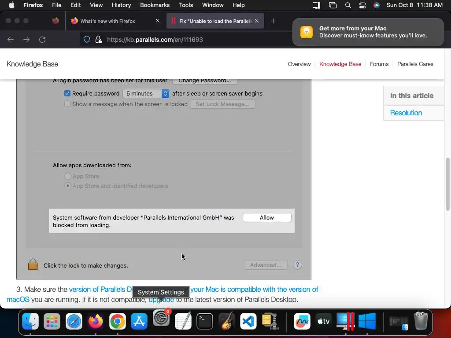Click the site padlock icon
The image size is (451, 338).
[99, 39]
